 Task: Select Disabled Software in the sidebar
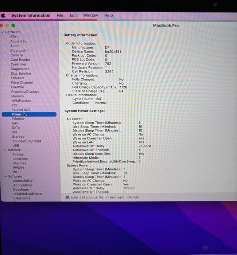(x=27, y=194)
